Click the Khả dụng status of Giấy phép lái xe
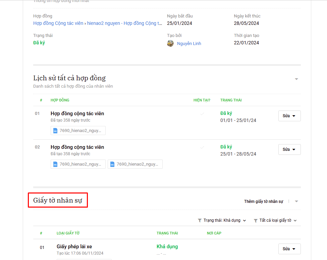Image resolution: width=327 pixels, height=260 pixels. click(x=167, y=247)
